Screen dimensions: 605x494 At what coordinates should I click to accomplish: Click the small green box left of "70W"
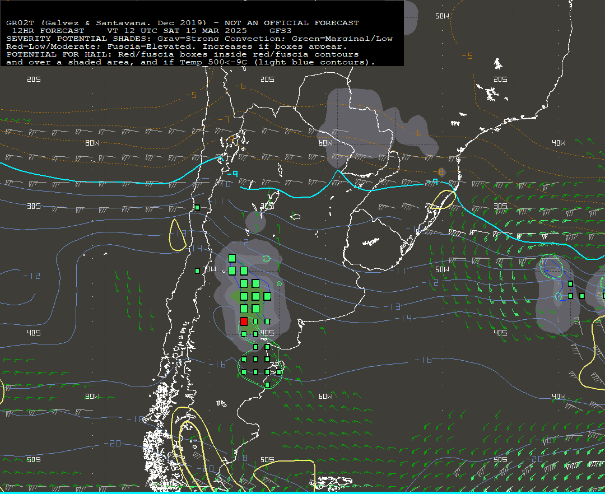[x=197, y=271]
